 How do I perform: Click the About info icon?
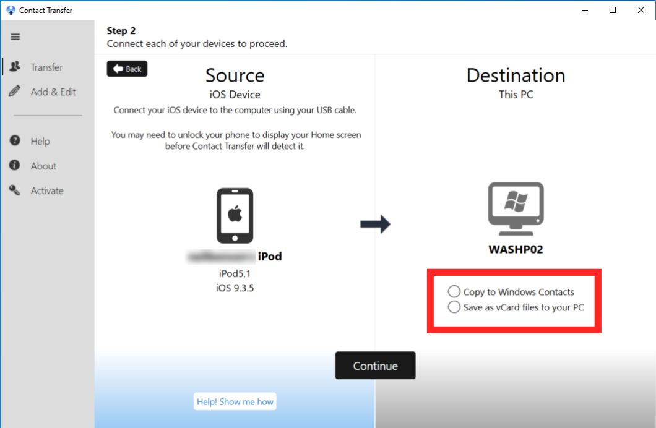pos(15,165)
